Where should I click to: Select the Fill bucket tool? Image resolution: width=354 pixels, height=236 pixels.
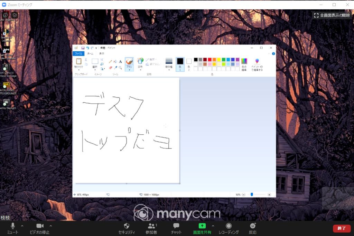(115, 61)
